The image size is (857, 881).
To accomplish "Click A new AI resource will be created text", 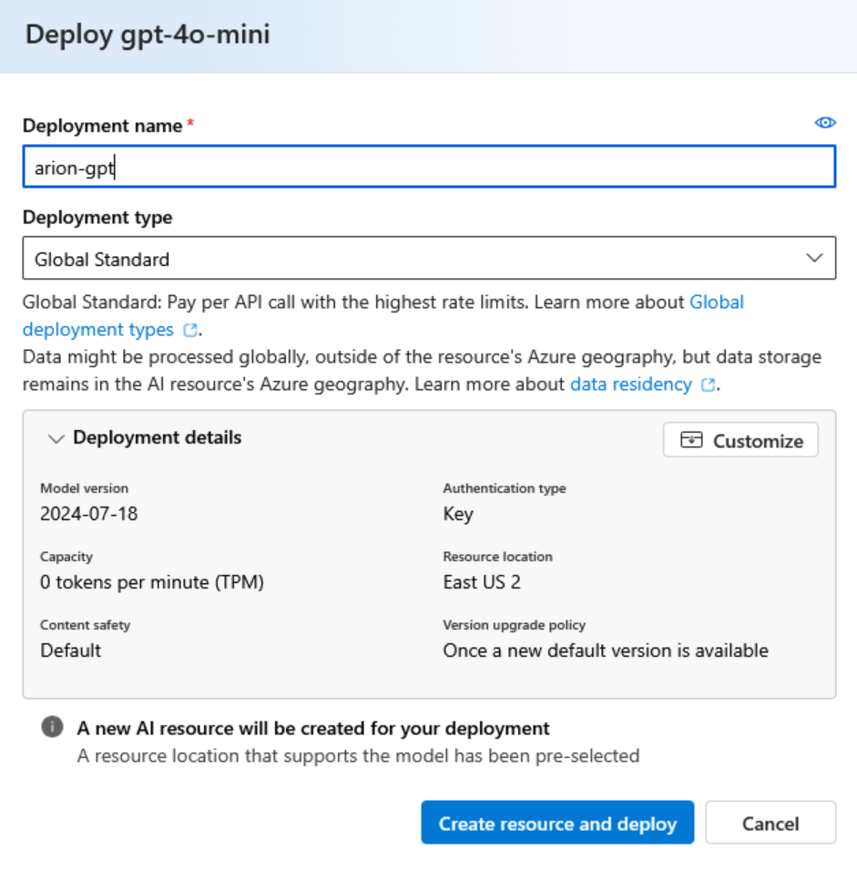I will point(313,728).
